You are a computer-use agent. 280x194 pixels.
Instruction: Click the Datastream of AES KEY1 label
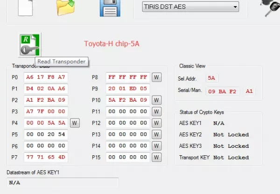coord(33,173)
